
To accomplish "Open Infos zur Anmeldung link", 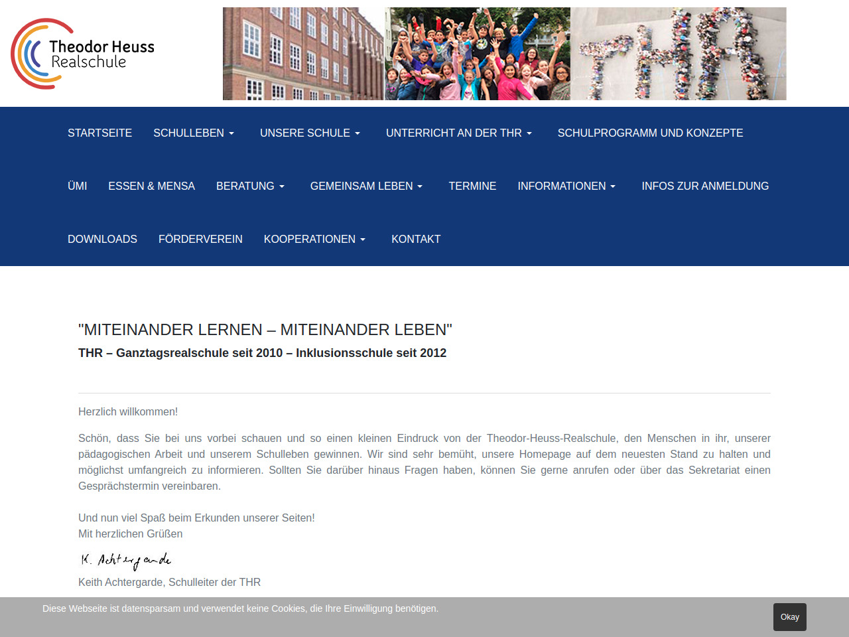I will point(705,186).
